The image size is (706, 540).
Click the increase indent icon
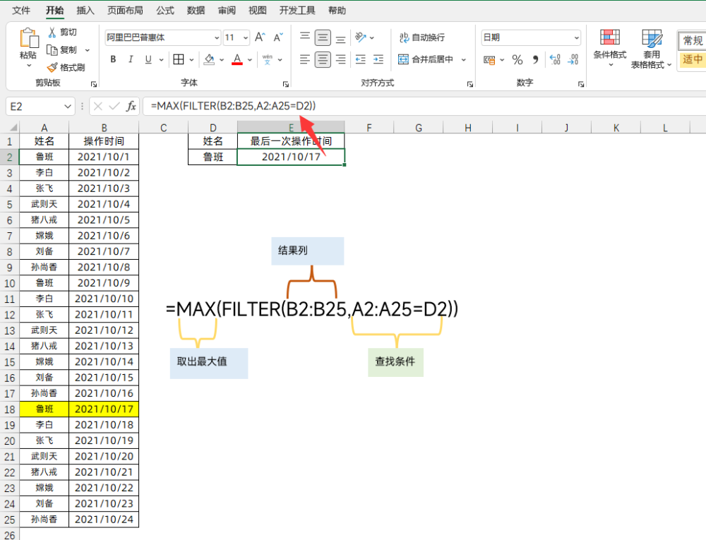378,59
